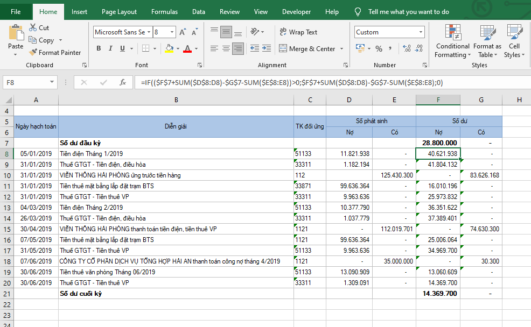531x327 pixels.
Task: Click the Format as Table icon
Action: pyautogui.click(x=486, y=33)
